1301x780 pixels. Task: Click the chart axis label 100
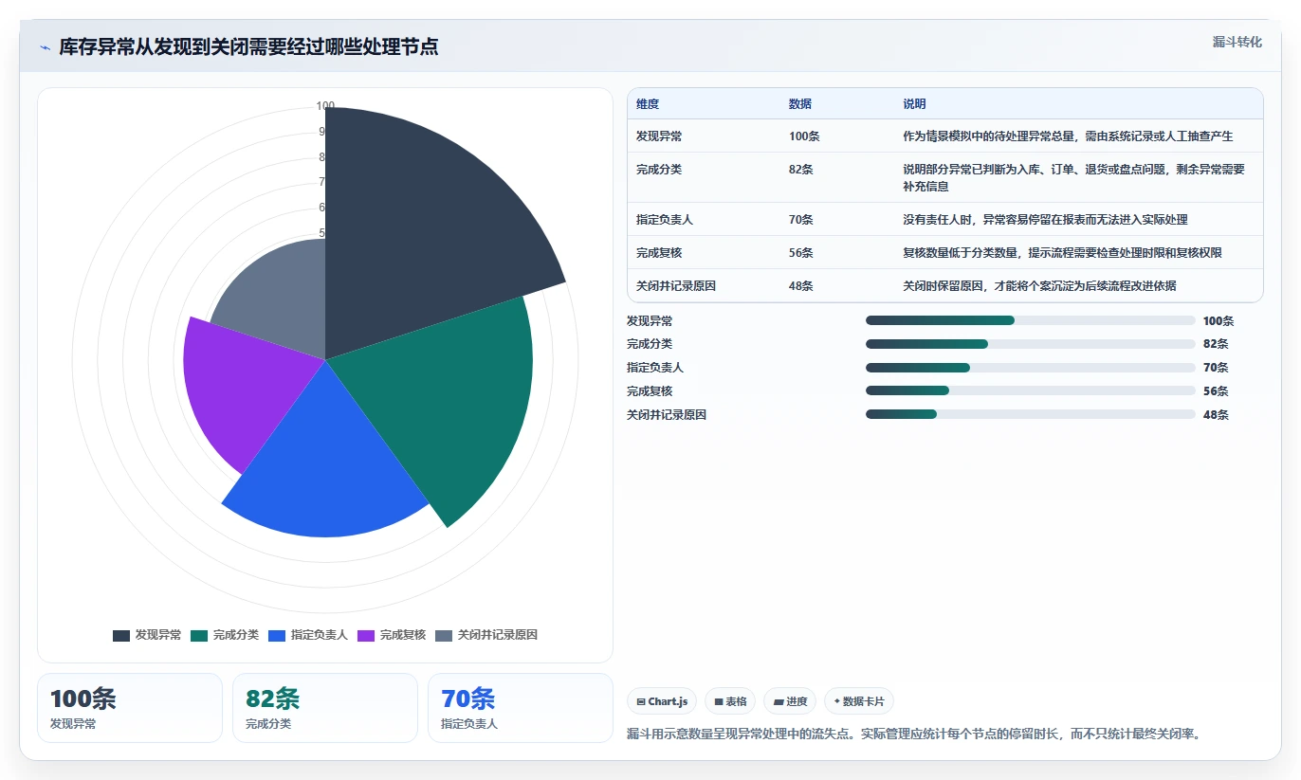[325, 106]
